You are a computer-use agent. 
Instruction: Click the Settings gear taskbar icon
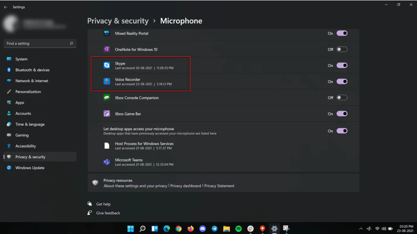pos(274,229)
